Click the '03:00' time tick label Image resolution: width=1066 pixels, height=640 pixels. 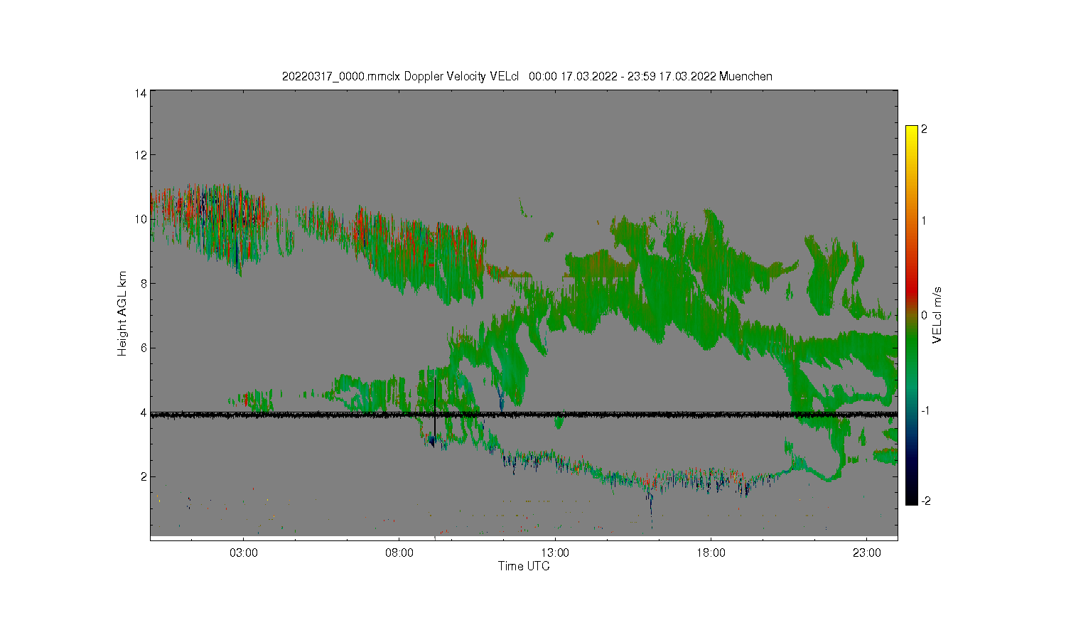pos(244,553)
